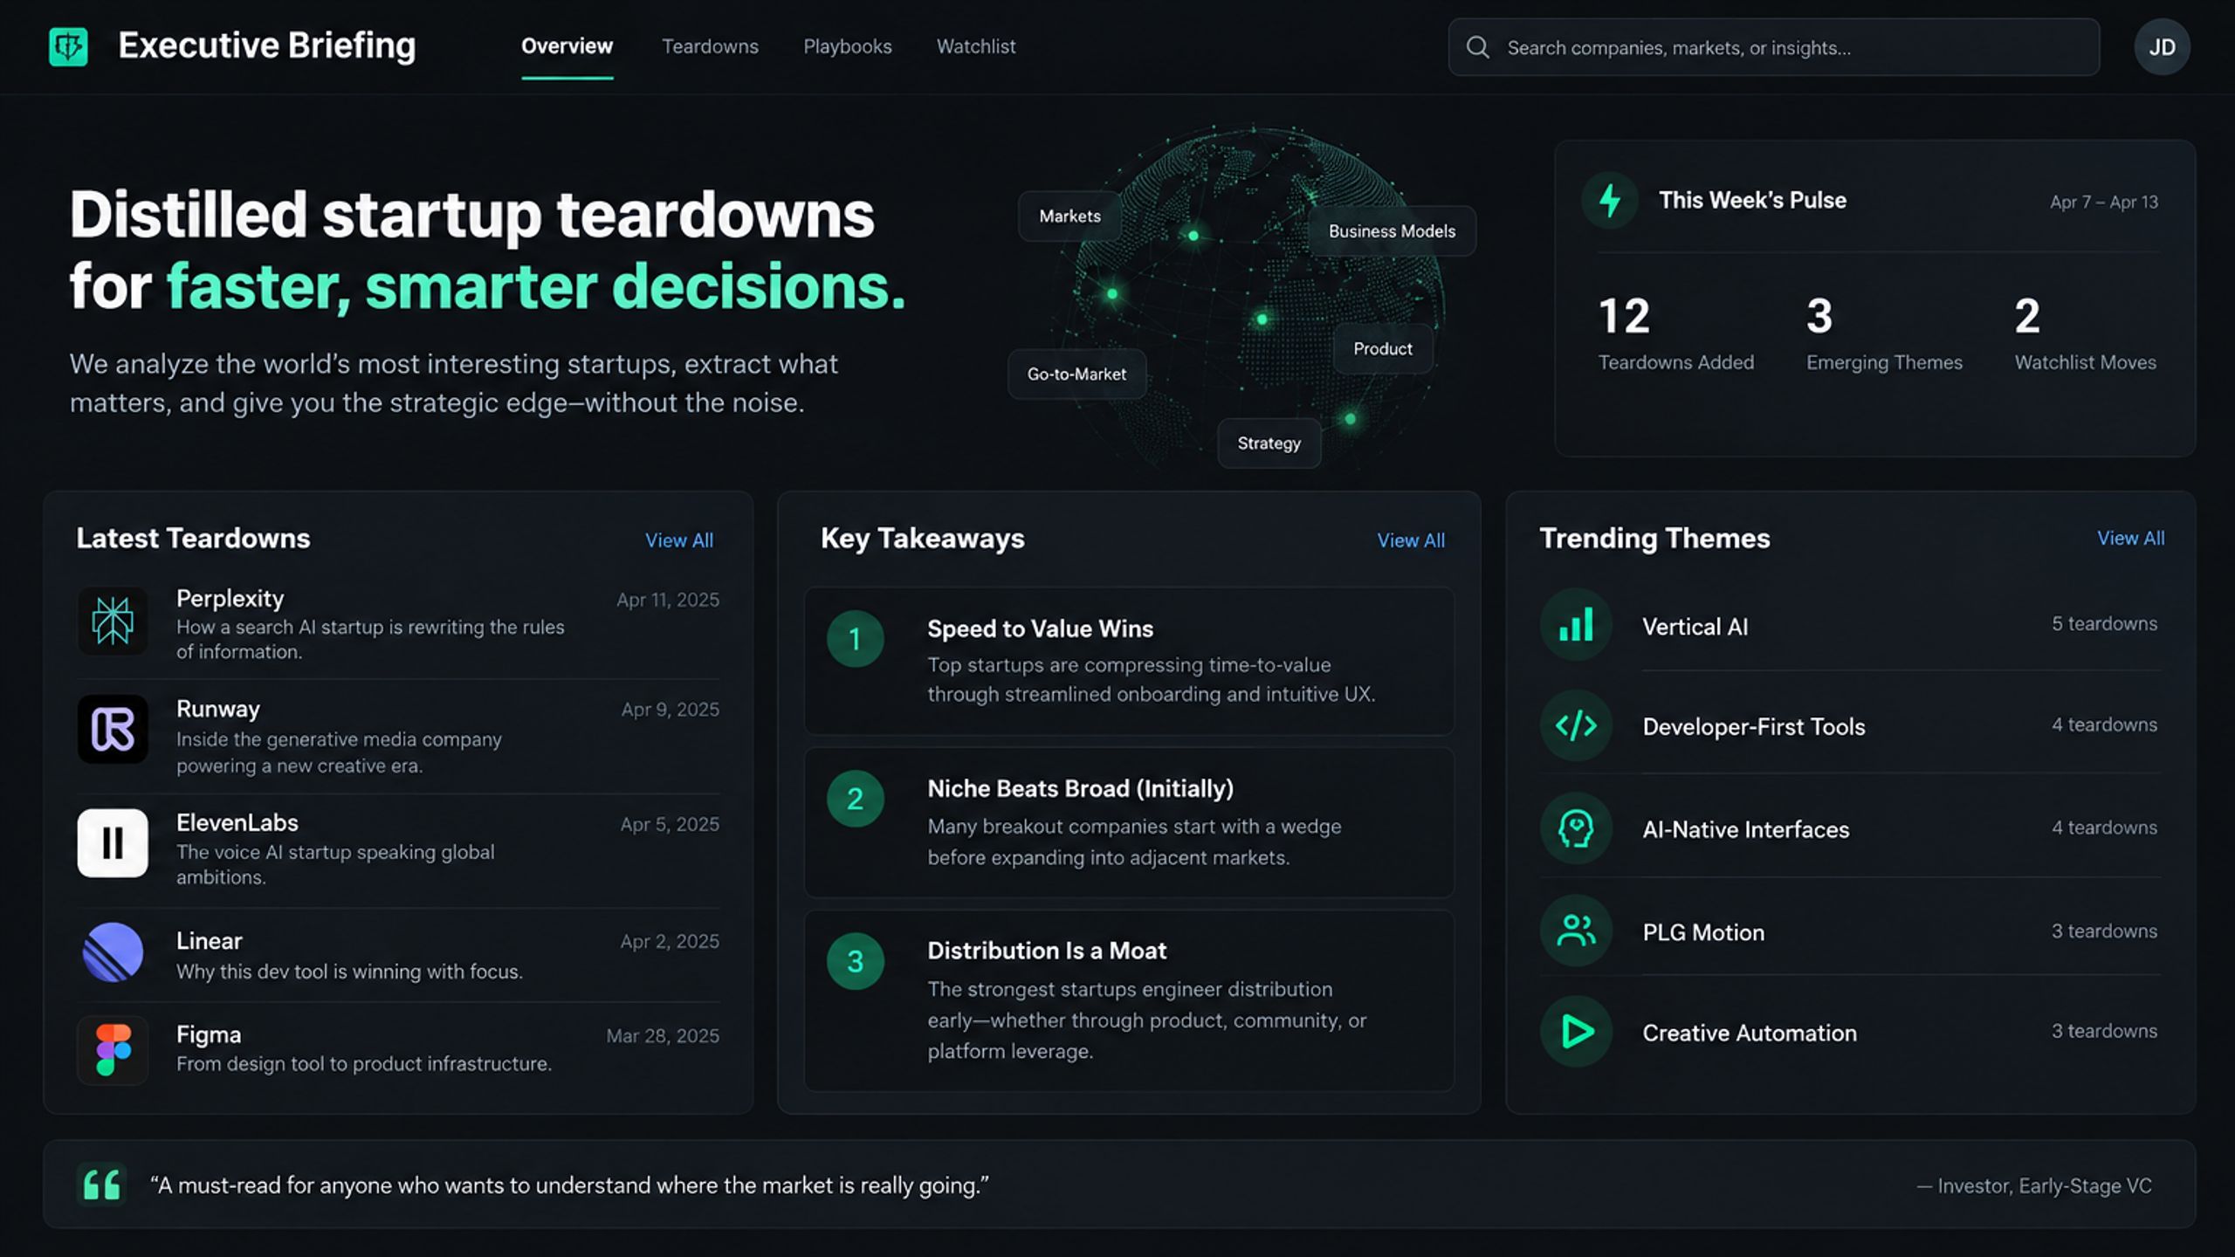This screenshot has width=2235, height=1257.
Task: Click the PLG Motion users icon
Action: coord(1576,931)
